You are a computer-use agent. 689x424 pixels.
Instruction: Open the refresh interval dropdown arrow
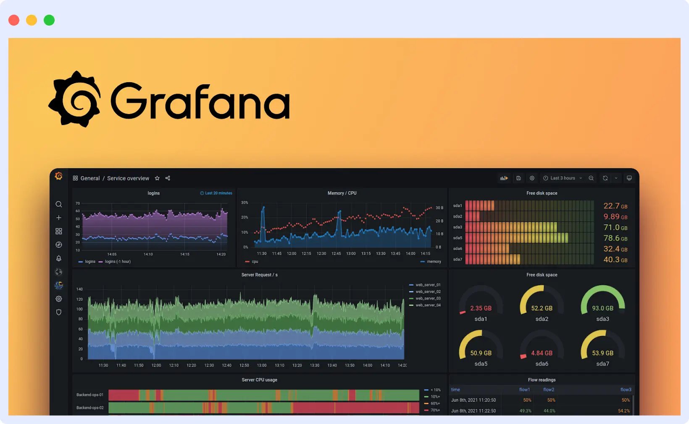coord(616,178)
